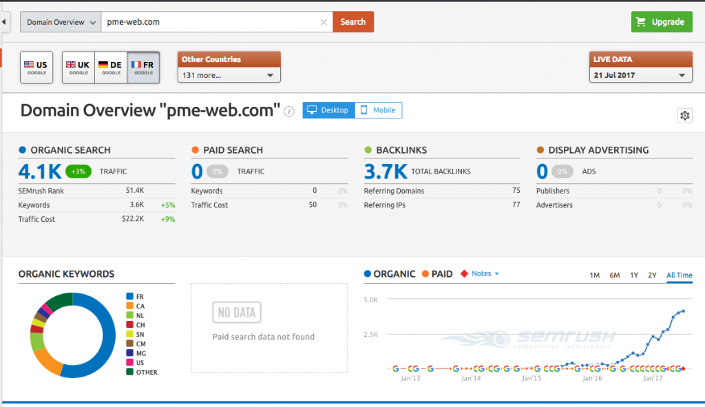Click the last data point on the organic chart
The image size is (705, 407).
point(684,311)
